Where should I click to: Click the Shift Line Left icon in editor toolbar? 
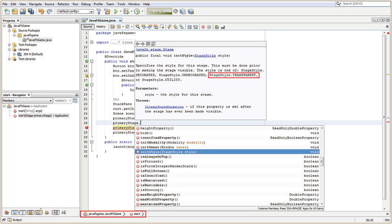coord(190,27)
